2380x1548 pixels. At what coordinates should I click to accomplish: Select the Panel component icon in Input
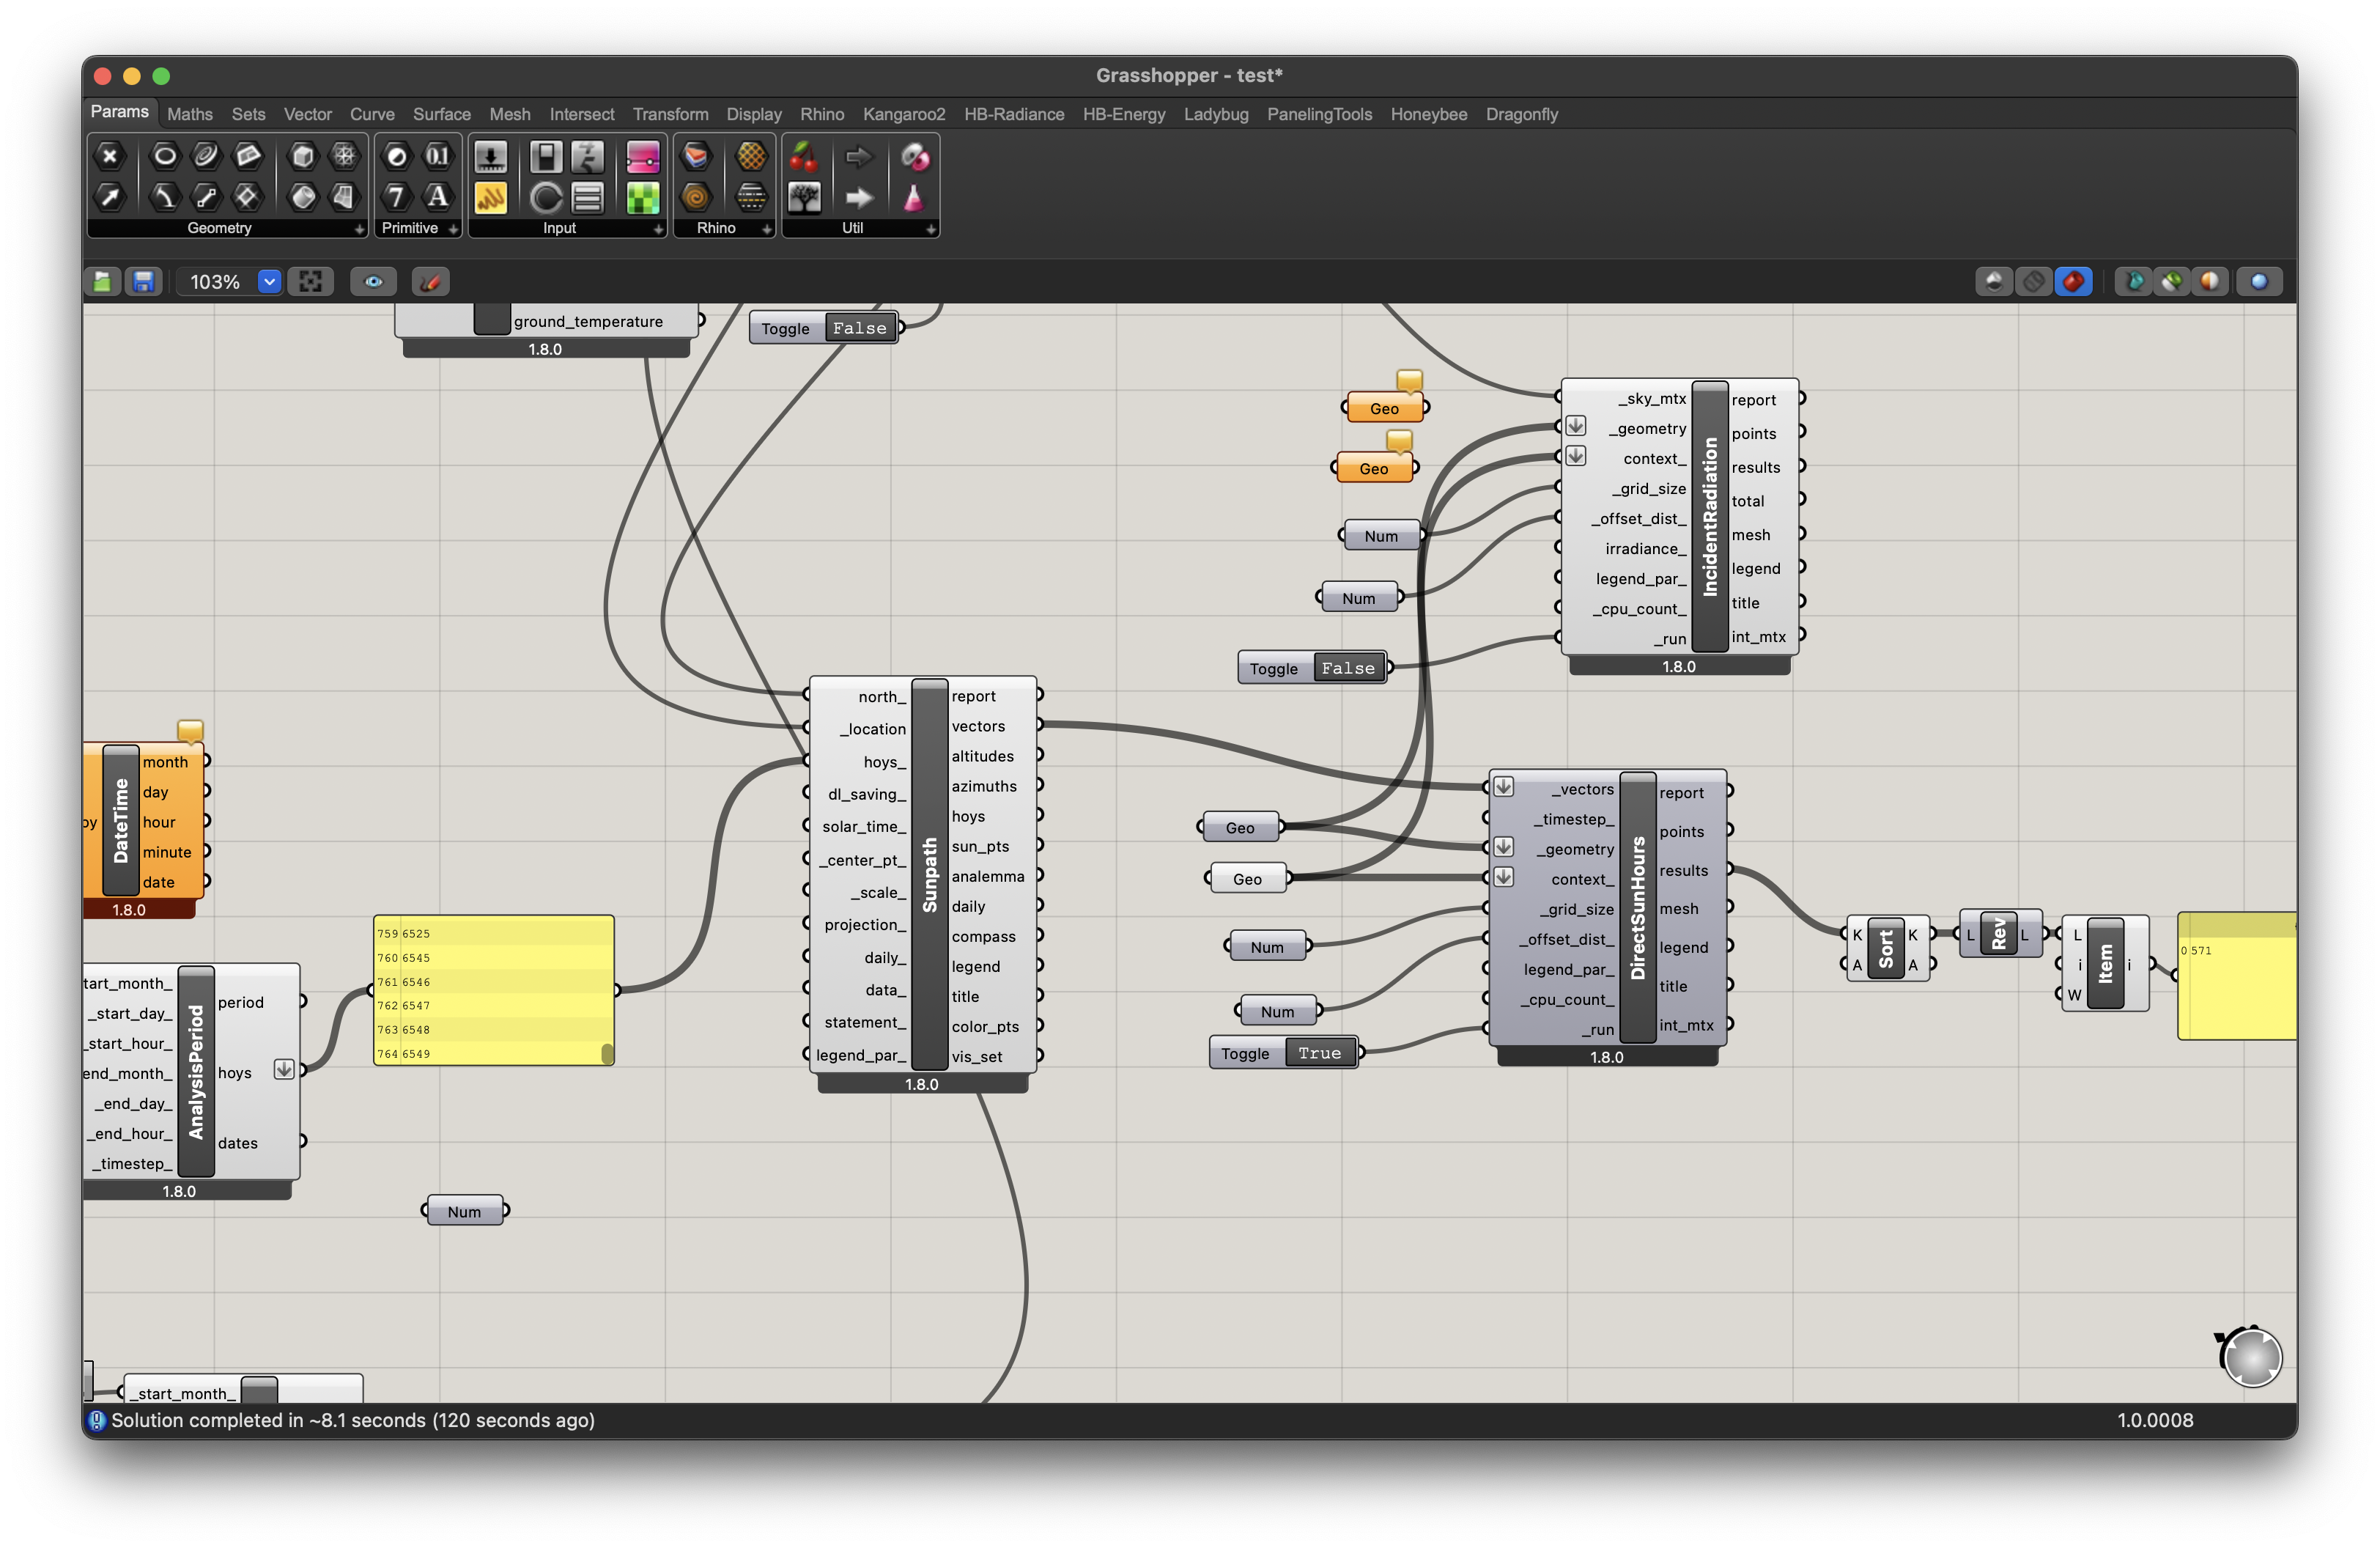490,198
